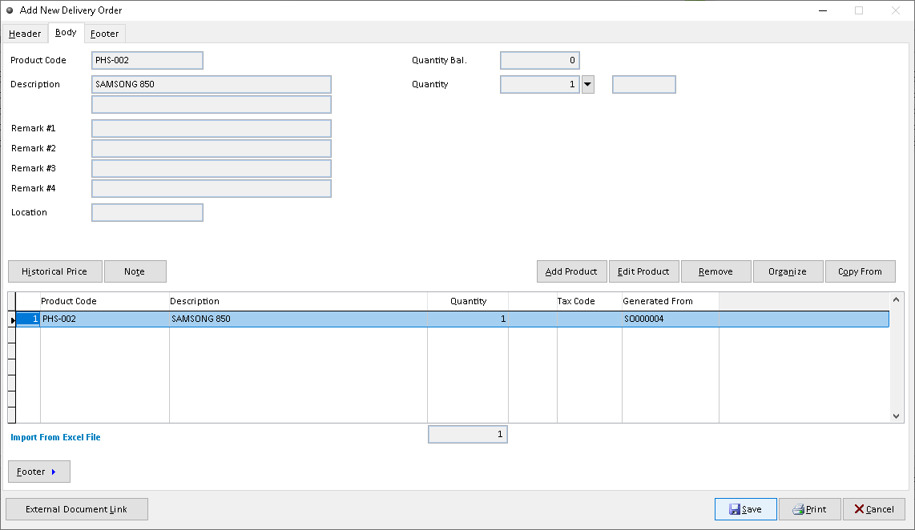Click the grid scrollbar down arrow
The height and width of the screenshot is (530, 915).
pyautogui.click(x=897, y=416)
